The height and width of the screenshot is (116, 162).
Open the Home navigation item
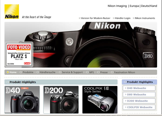coord(13,72)
